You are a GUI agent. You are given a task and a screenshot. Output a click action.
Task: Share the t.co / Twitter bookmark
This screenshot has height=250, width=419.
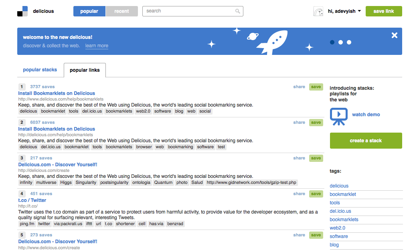[299, 194]
